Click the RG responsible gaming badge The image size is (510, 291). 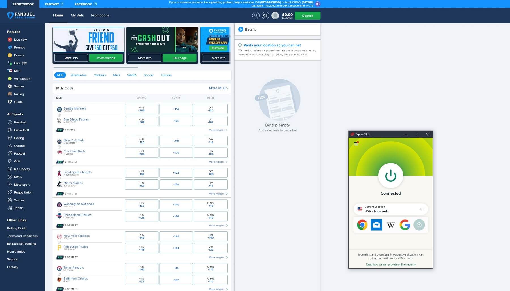318,4
